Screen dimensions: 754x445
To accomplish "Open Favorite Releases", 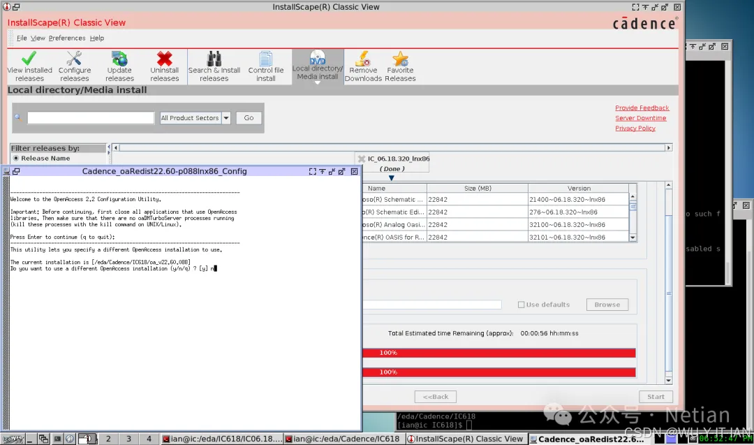I will click(x=400, y=66).
